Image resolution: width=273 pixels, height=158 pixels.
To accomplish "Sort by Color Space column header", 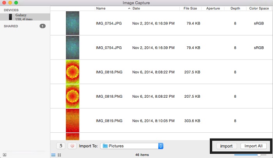I will (259, 8).
